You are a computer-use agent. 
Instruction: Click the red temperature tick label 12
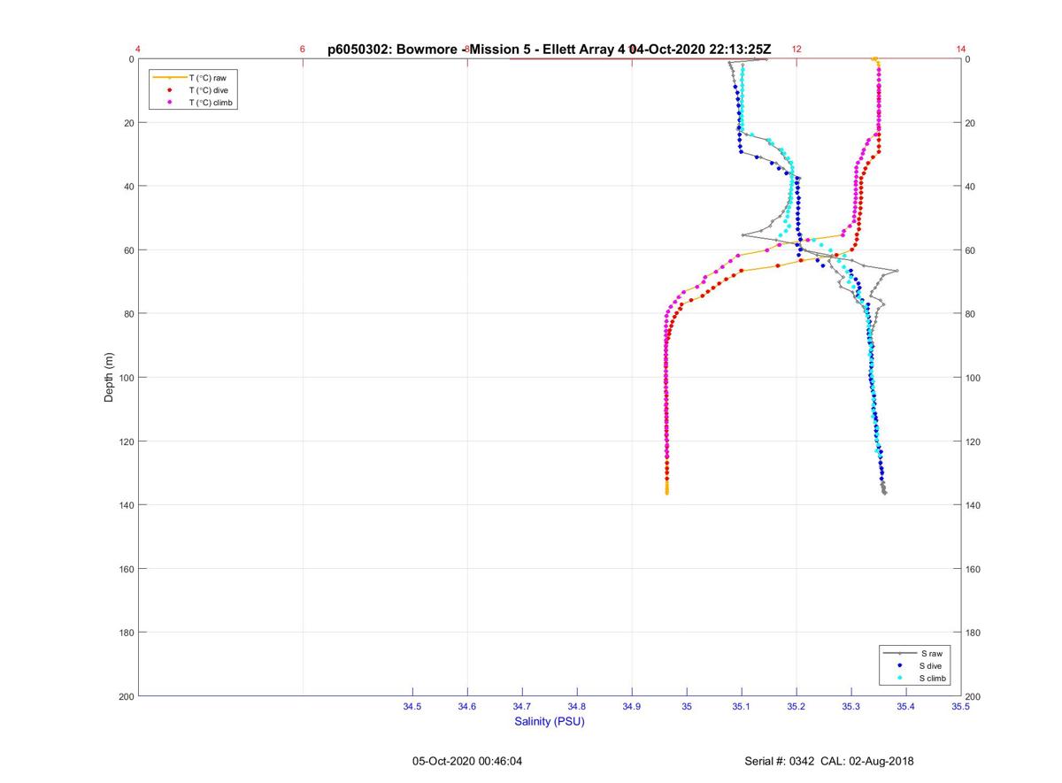click(x=796, y=50)
